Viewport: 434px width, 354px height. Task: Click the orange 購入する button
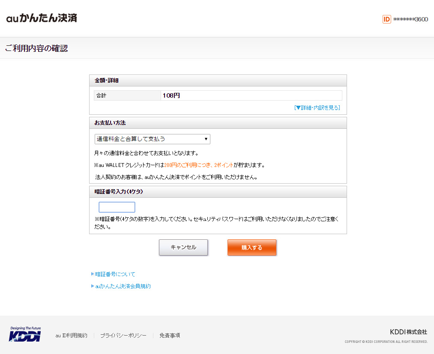click(252, 247)
